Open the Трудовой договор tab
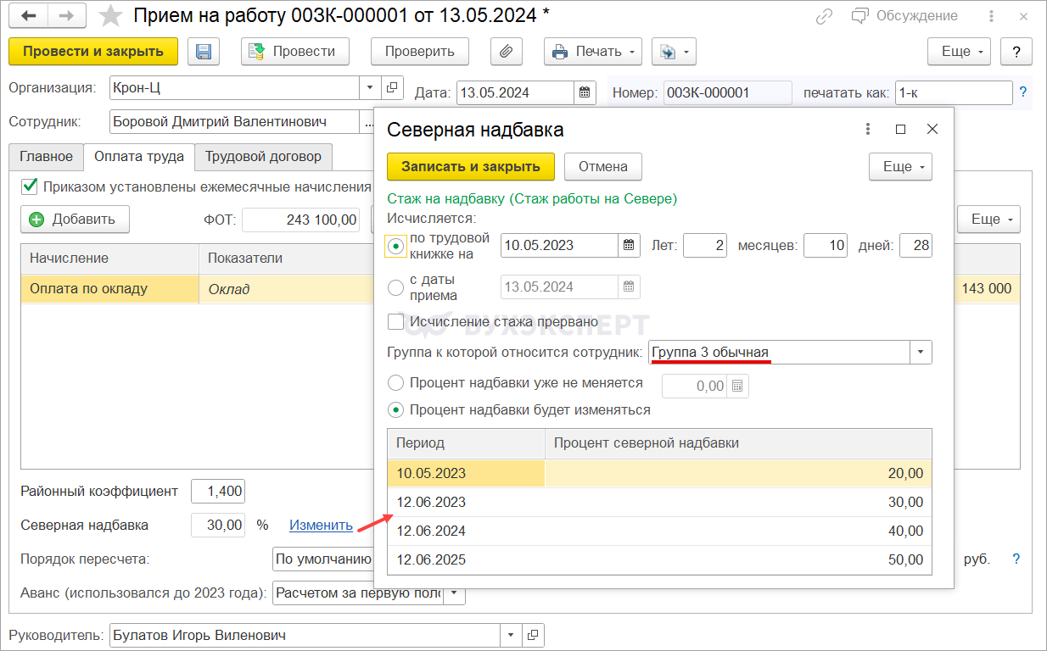Screen dimensions: 1047x651 [x=263, y=157]
